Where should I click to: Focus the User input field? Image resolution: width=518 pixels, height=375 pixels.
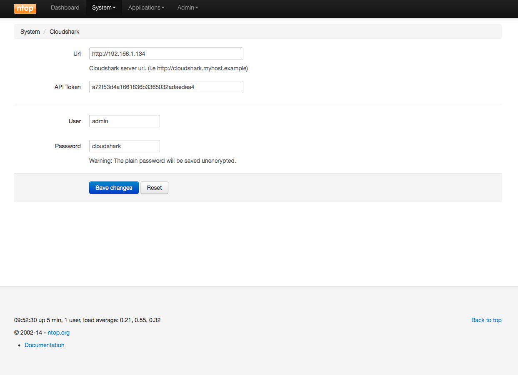125,121
